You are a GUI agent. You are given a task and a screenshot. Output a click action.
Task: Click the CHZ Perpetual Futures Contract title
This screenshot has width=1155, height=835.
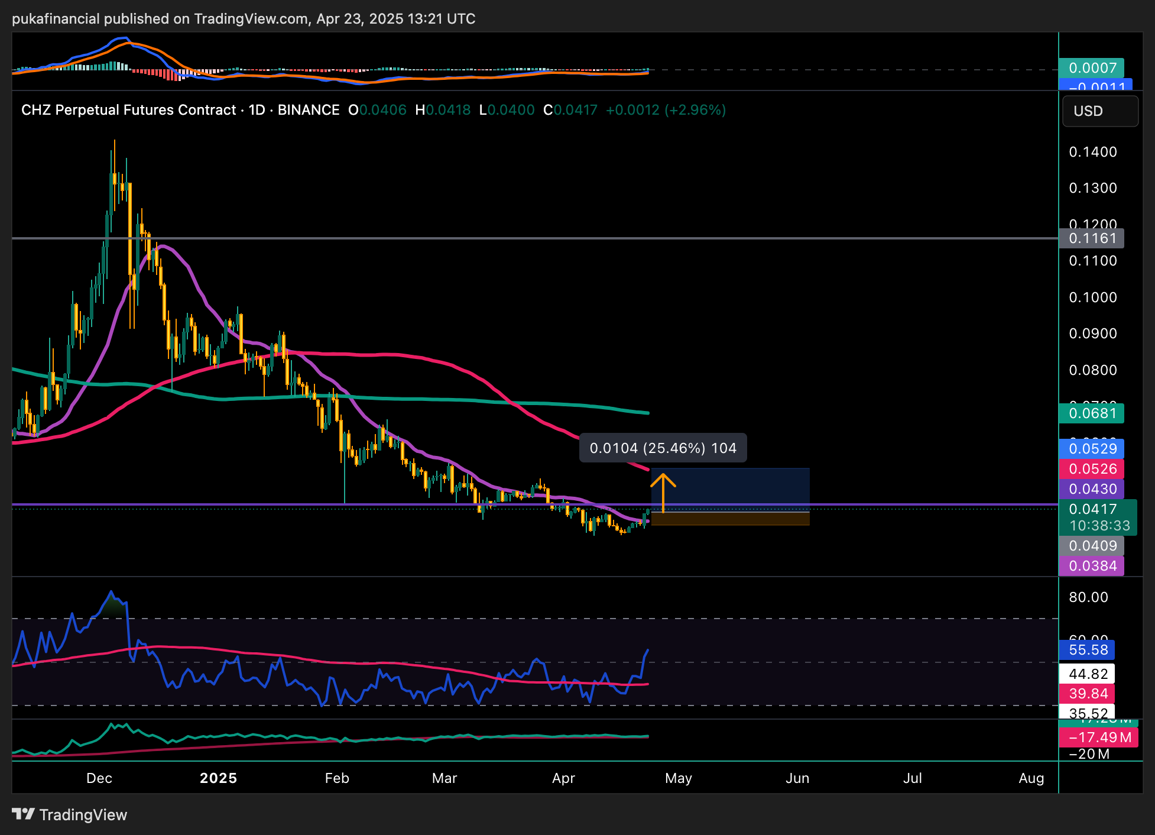tap(128, 110)
